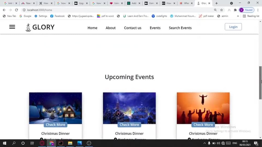Open the codefights bookmark
This screenshot has height=147, width=262.
click(159, 16)
